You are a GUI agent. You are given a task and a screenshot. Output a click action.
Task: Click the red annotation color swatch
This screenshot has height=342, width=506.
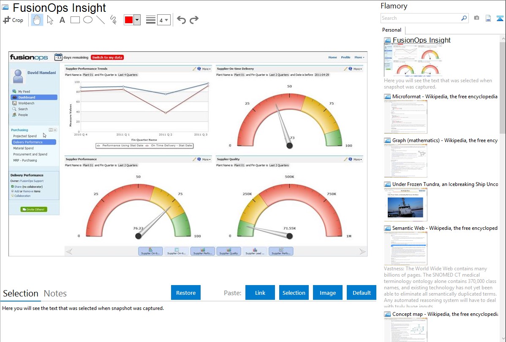[129, 20]
